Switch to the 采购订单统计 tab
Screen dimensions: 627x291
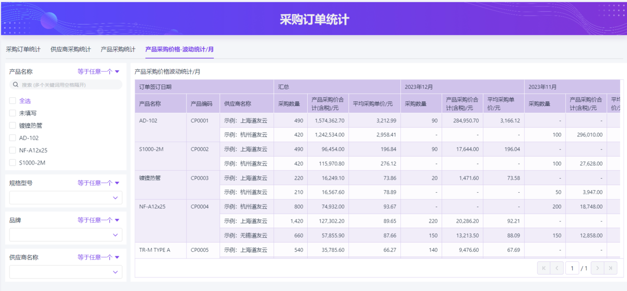coord(23,49)
